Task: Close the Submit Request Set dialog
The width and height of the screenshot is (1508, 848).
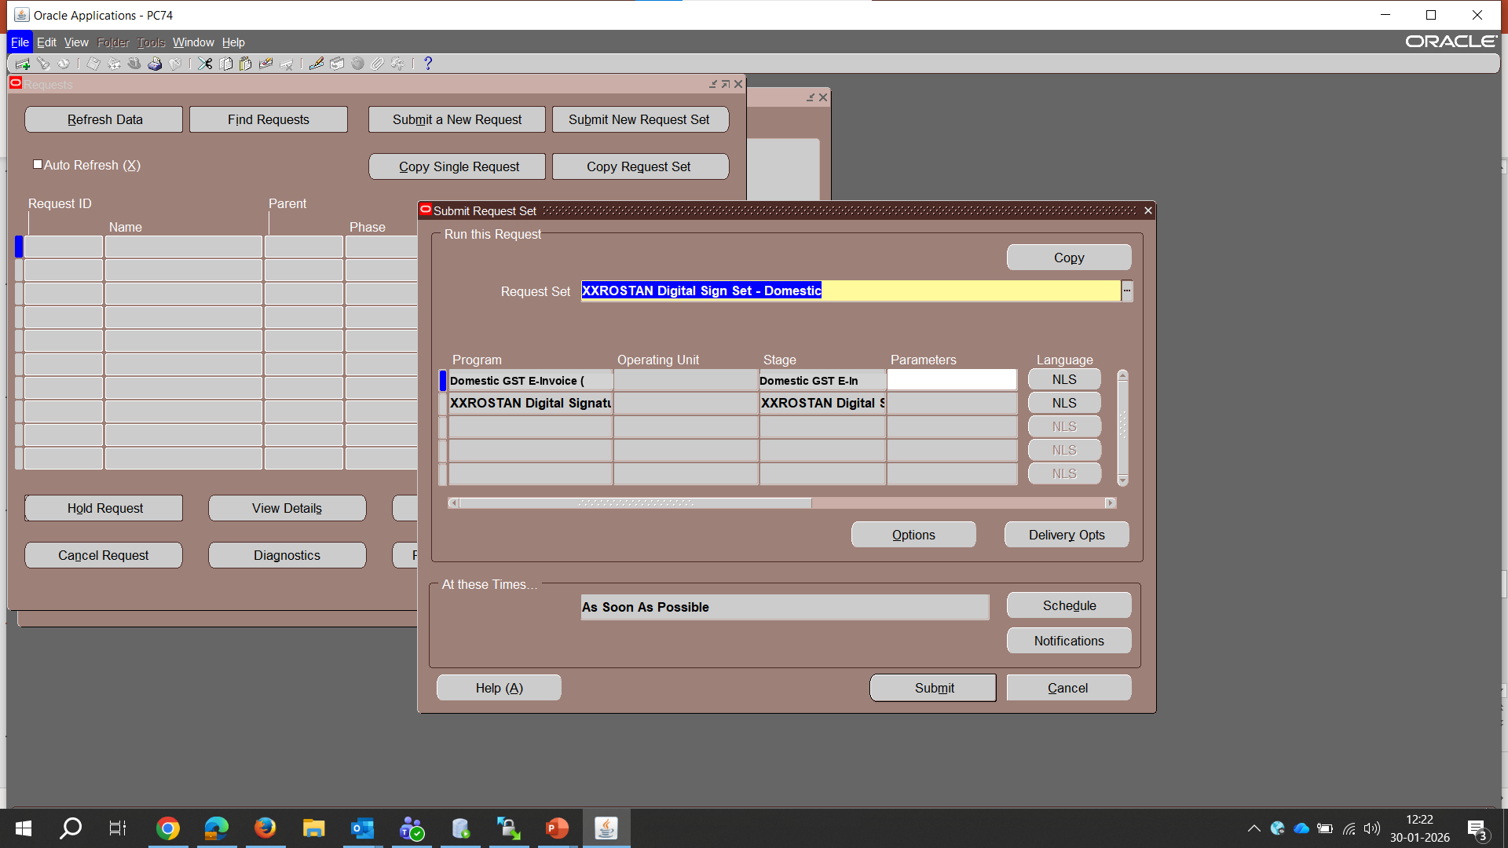Action: [1147, 210]
